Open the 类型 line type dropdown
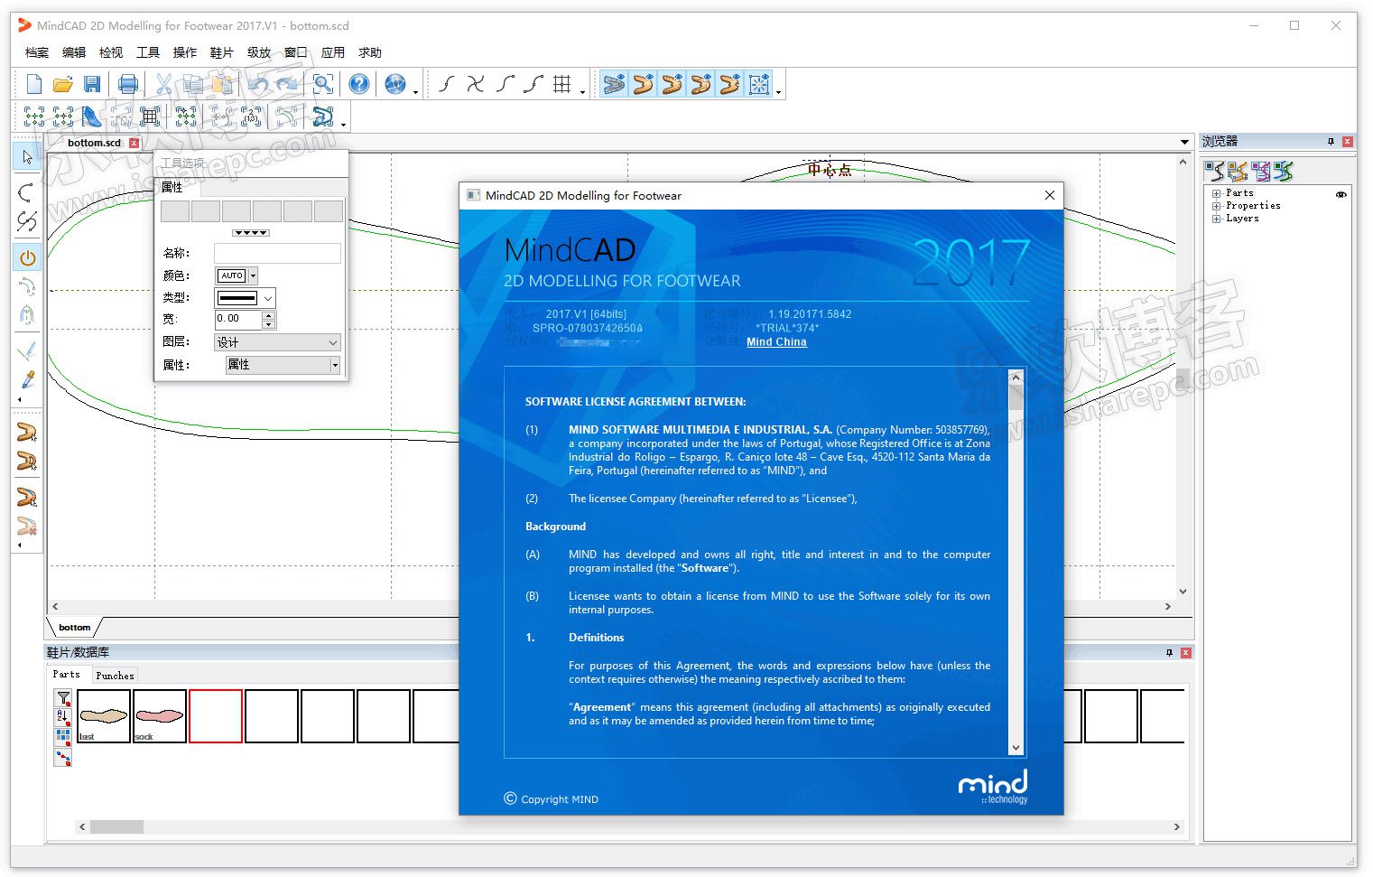Screen dimensions: 1373x877 click(245, 298)
